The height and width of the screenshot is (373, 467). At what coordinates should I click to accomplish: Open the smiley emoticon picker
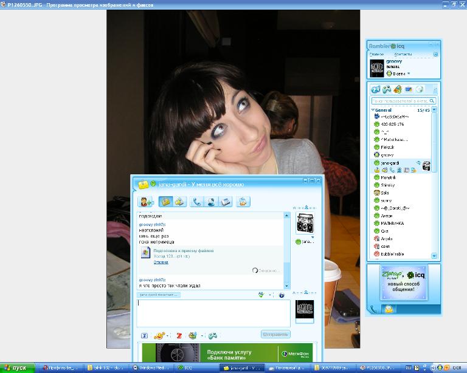point(159,336)
